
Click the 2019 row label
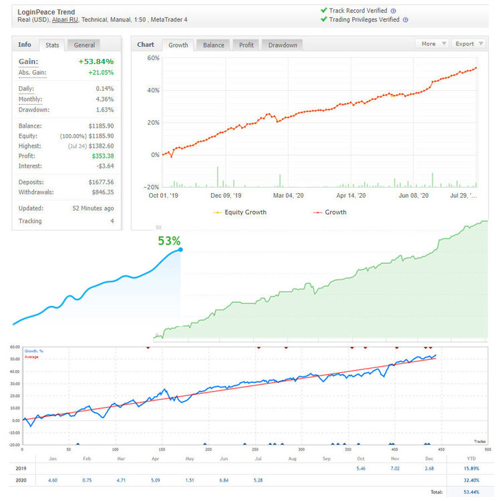pos(21,469)
